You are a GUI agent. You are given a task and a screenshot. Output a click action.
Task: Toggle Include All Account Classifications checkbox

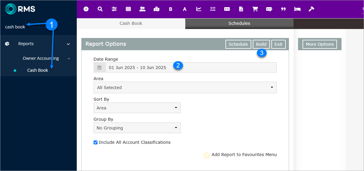pos(96,143)
